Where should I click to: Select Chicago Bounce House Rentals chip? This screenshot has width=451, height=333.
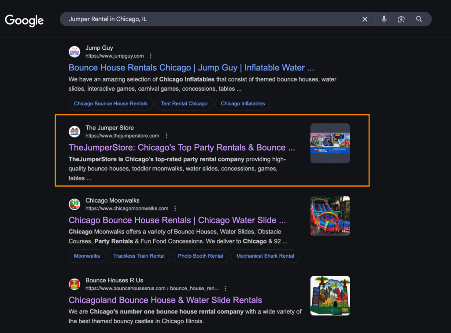click(x=111, y=104)
